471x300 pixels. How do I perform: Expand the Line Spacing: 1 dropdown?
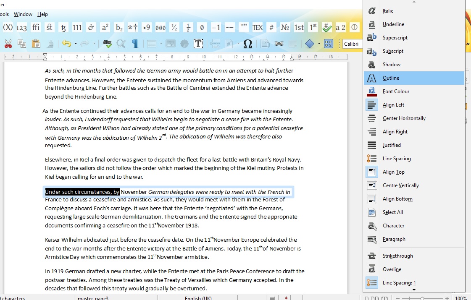[x=400, y=282]
